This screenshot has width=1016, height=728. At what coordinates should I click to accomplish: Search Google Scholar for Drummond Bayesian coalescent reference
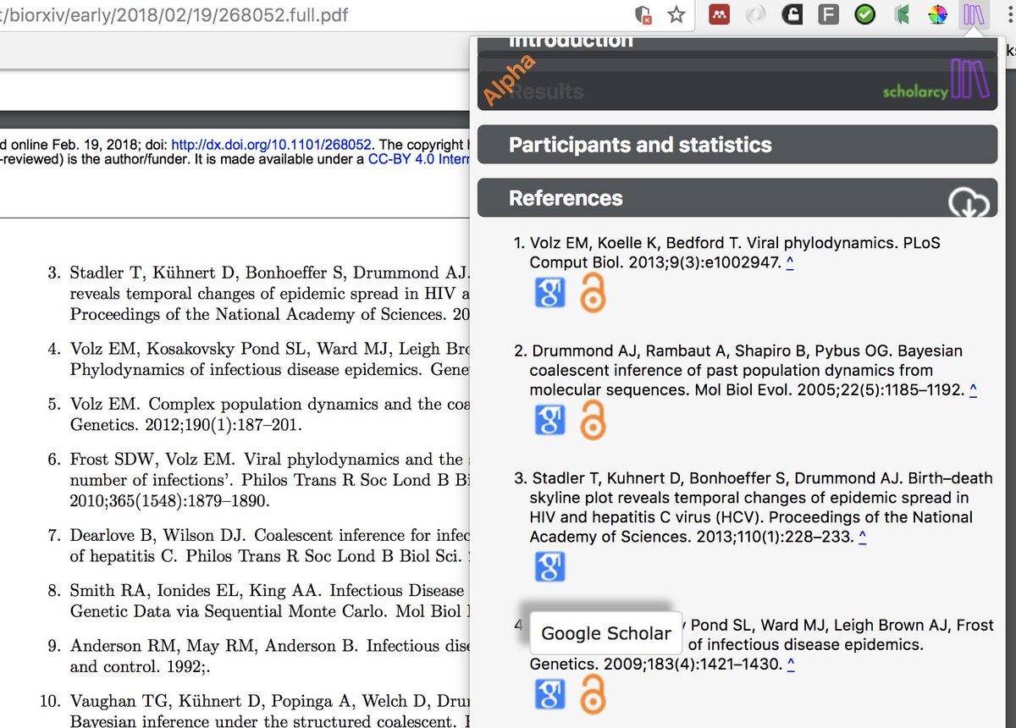click(550, 420)
